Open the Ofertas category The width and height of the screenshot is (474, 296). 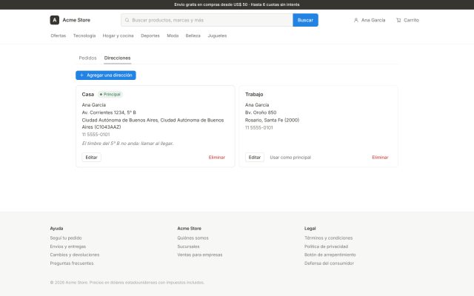(x=58, y=36)
